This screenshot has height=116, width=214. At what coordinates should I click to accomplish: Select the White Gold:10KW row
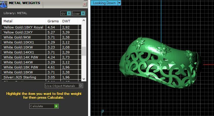[41, 47]
